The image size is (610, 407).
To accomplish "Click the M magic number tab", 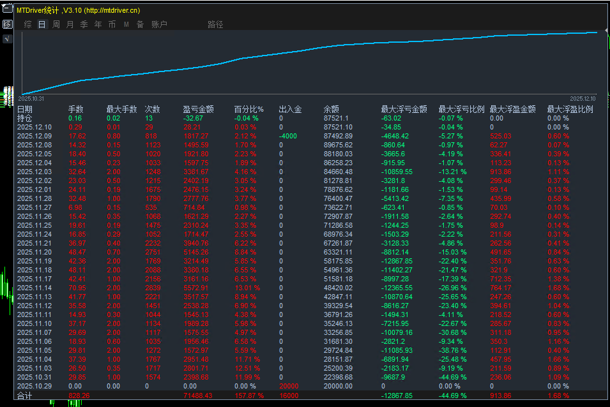I will click(x=126, y=24).
